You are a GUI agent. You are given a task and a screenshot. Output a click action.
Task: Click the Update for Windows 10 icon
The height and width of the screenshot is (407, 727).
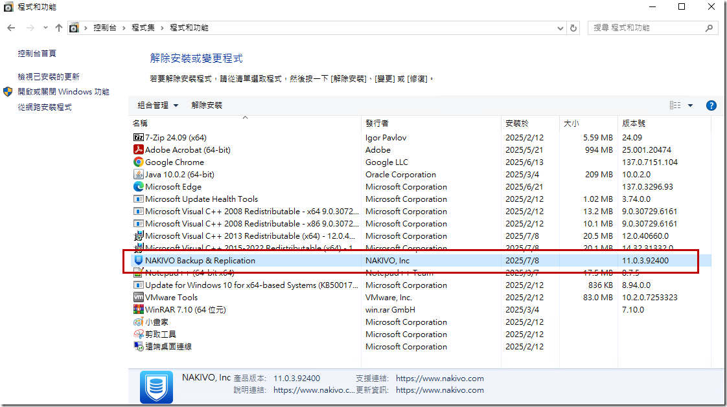tap(138, 285)
